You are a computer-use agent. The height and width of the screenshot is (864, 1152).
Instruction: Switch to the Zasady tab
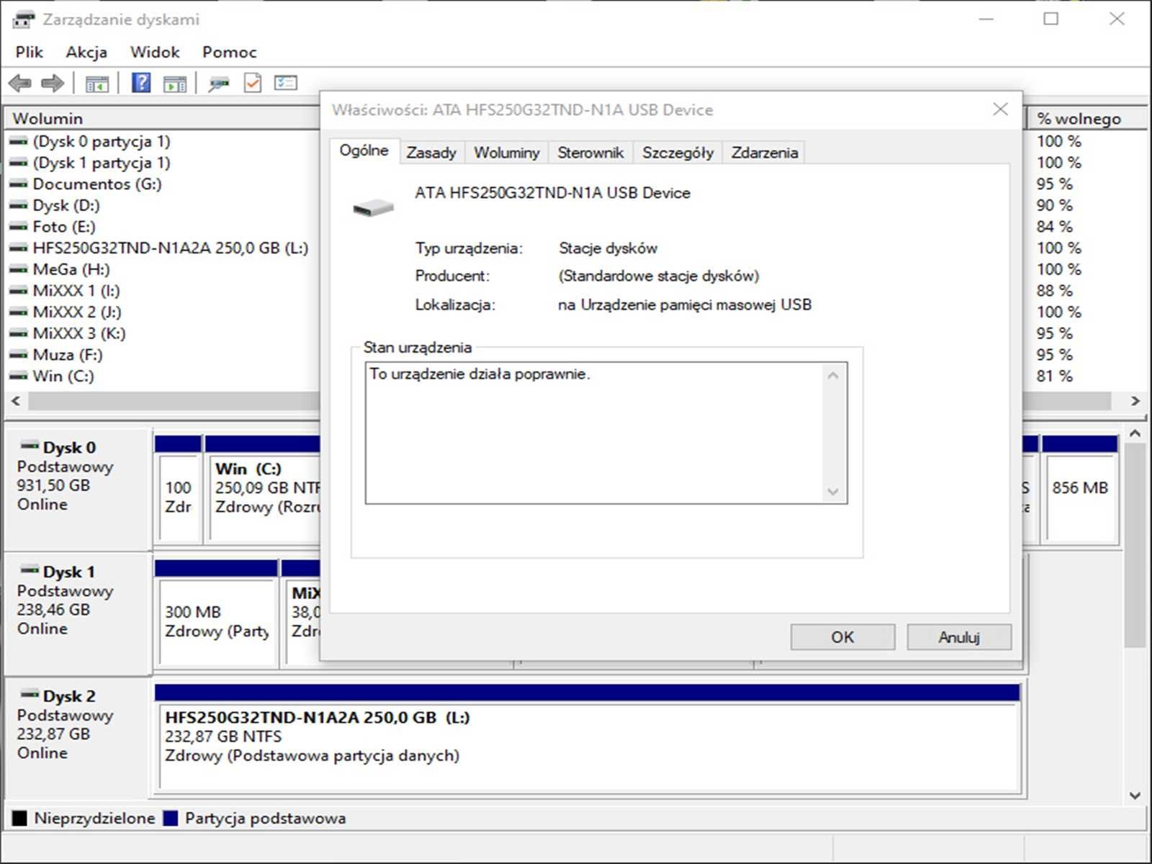tap(431, 153)
